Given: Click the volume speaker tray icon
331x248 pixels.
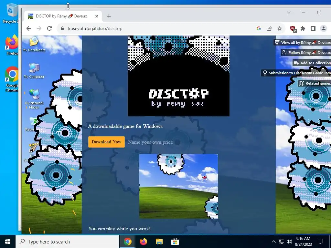Looking at the screenshot, I should (x=289, y=242).
